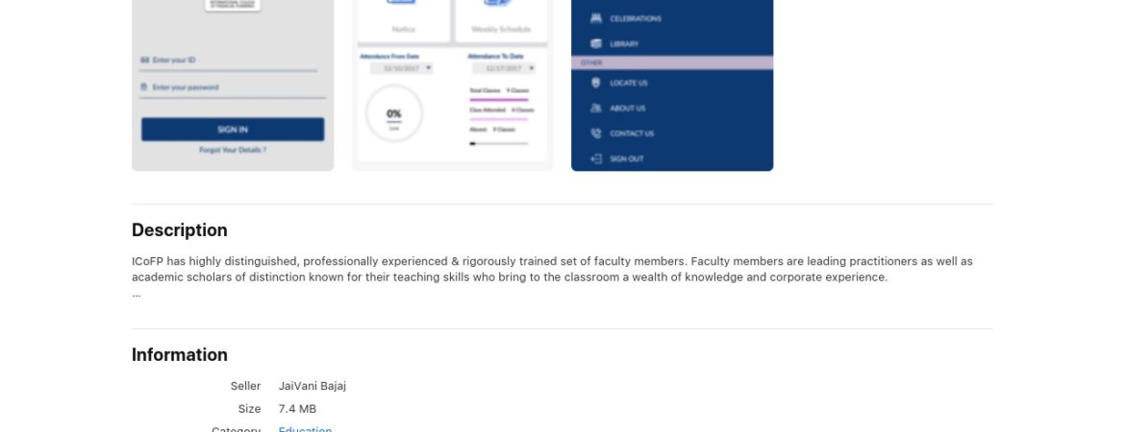Screen dimensions: 1125x432
Task: Open the Attendance To Date dropdown
Action: click(504, 68)
